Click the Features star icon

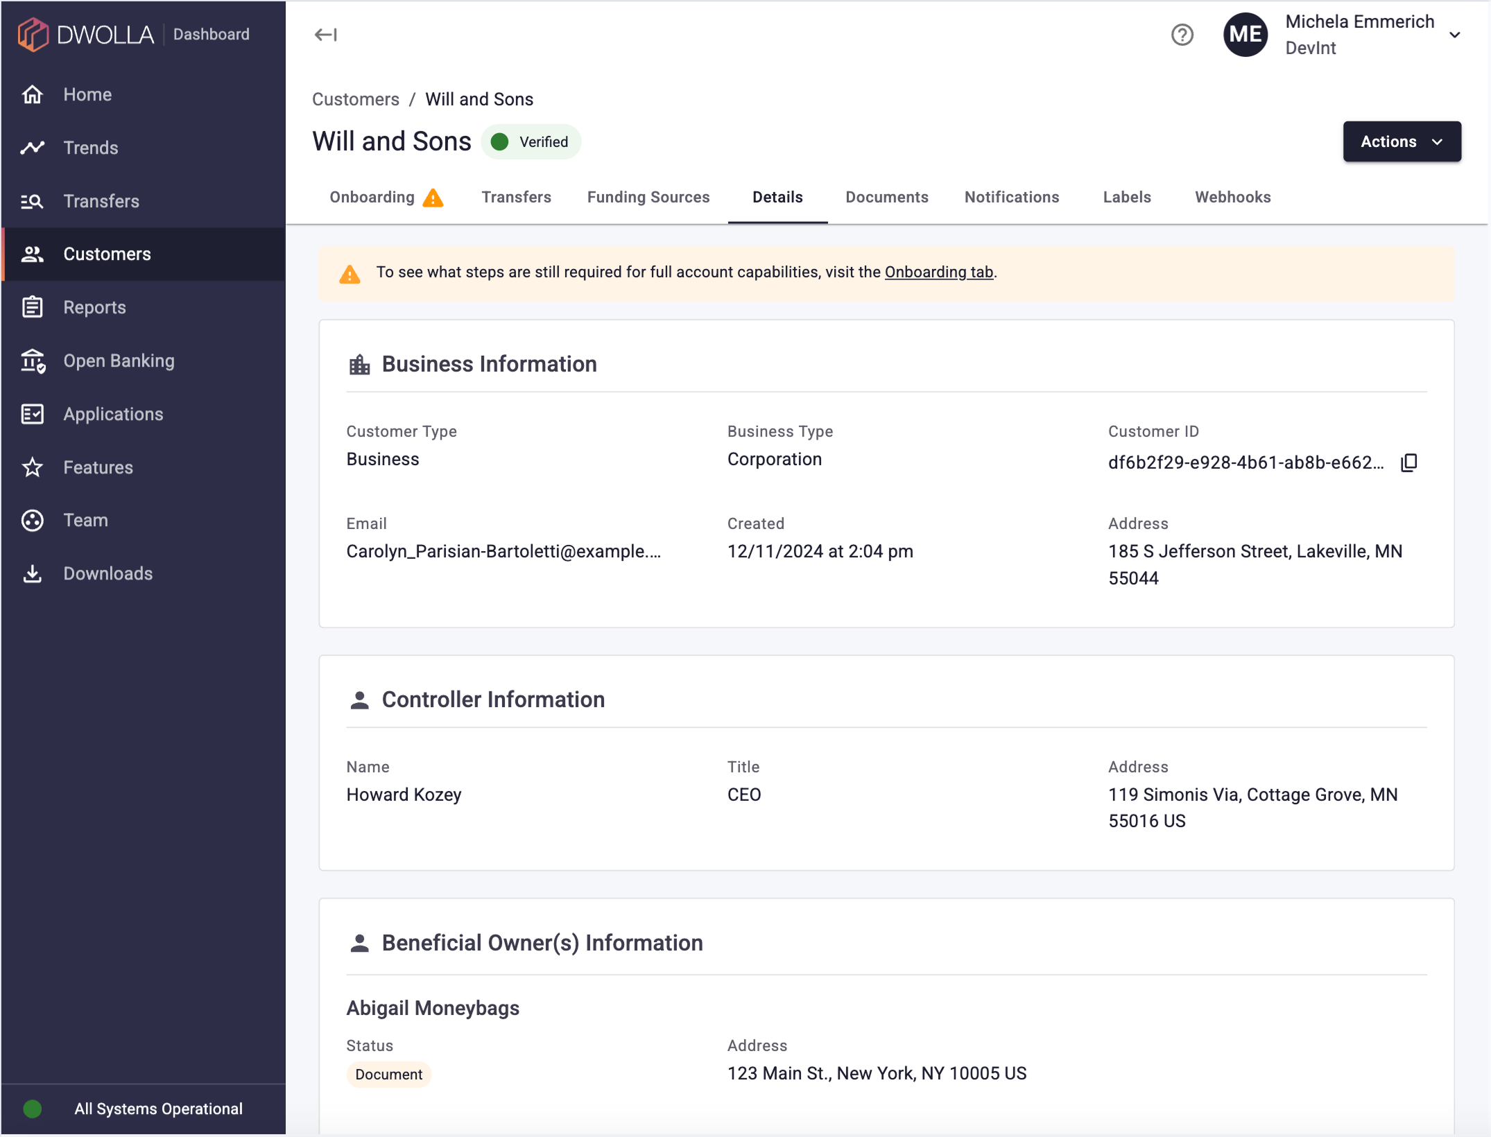point(33,467)
